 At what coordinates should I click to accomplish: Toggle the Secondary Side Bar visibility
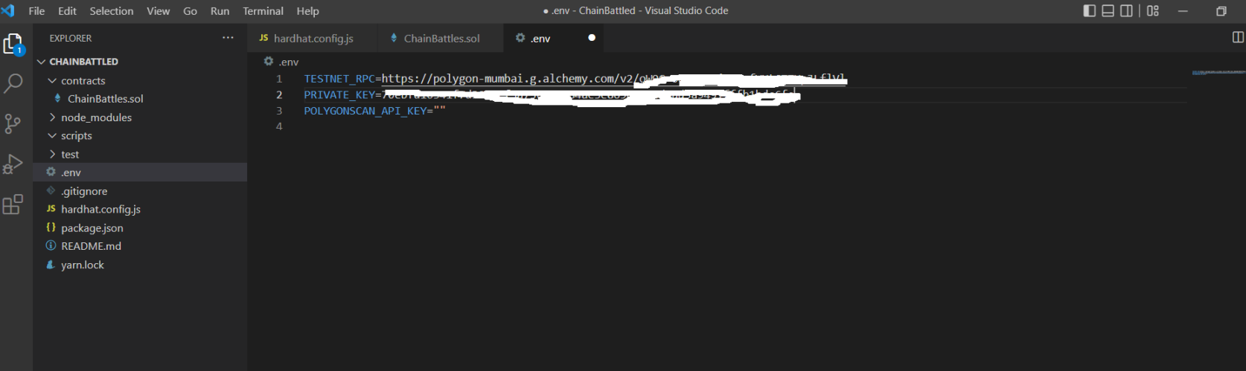pos(1126,11)
